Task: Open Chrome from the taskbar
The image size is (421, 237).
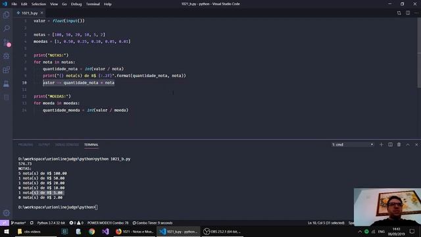Action: (x=91, y=231)
